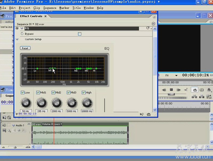This screenshot has width=213, height=161.
Task: Open the File menu
Action: coord(3,8)
